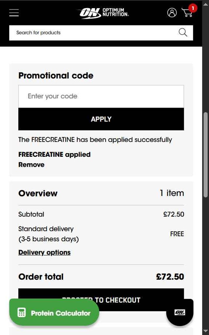209x335 pixels.
Task: Open the shopping cart icon
Action: click(x=186, y=13)
